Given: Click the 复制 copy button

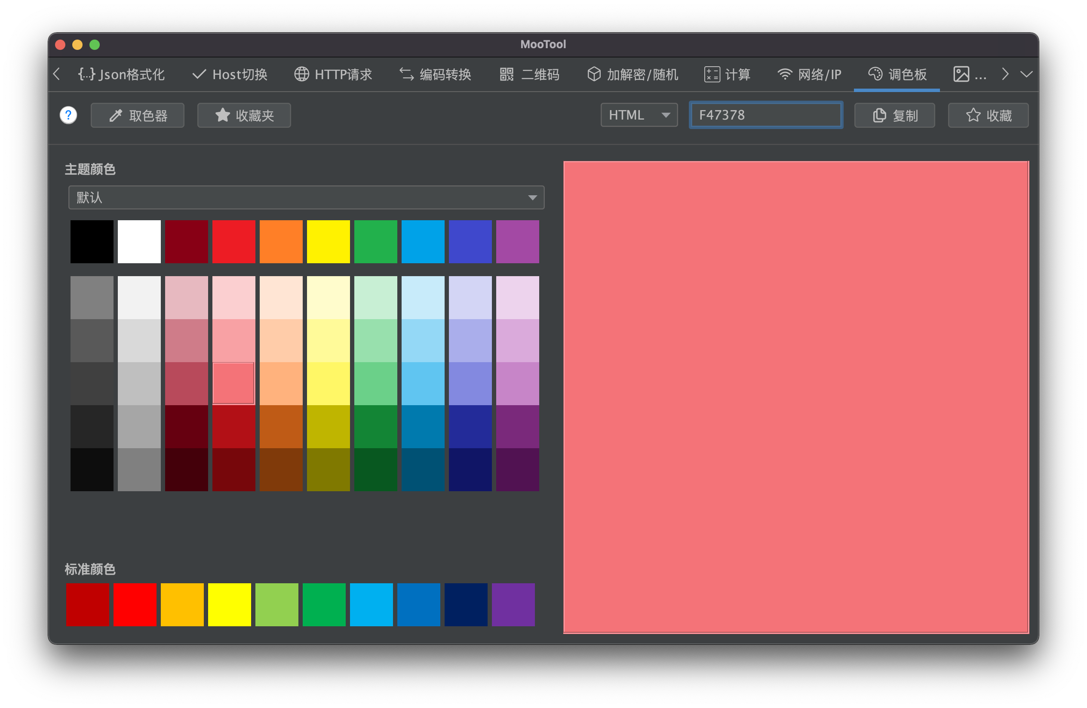Looking at the screenshot, I should coord(894,115).
